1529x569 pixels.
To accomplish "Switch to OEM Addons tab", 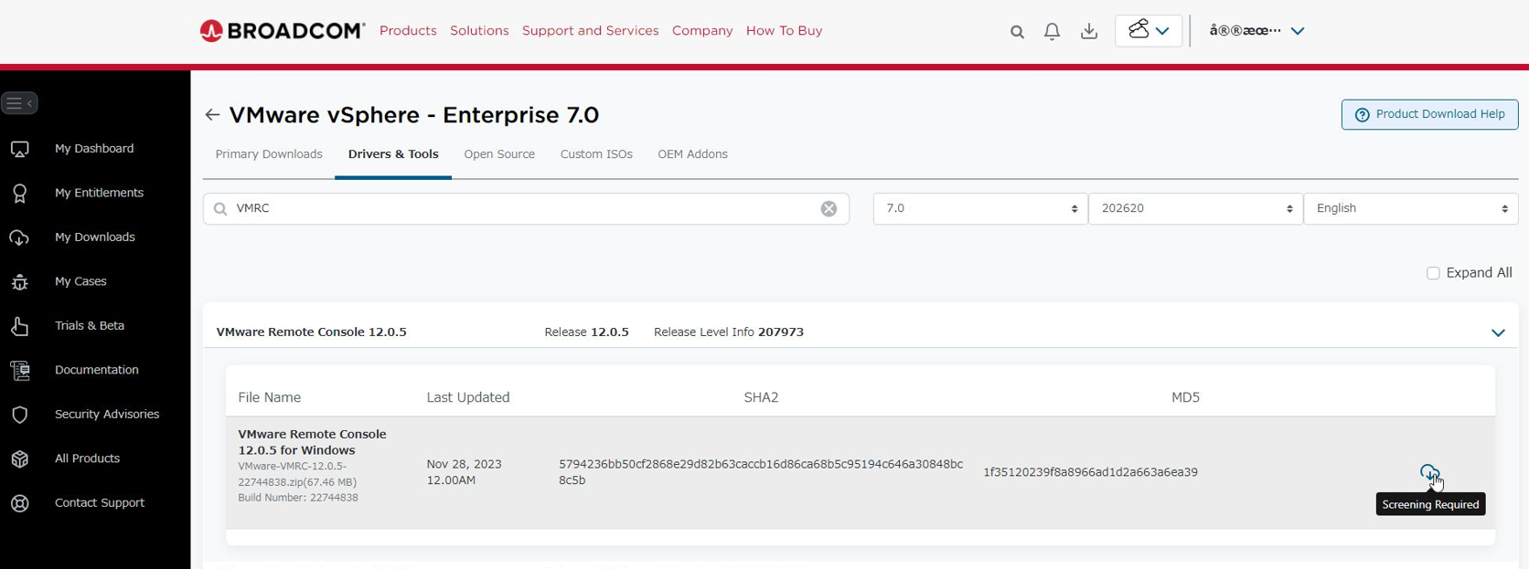I will click(x=693, y=154).
